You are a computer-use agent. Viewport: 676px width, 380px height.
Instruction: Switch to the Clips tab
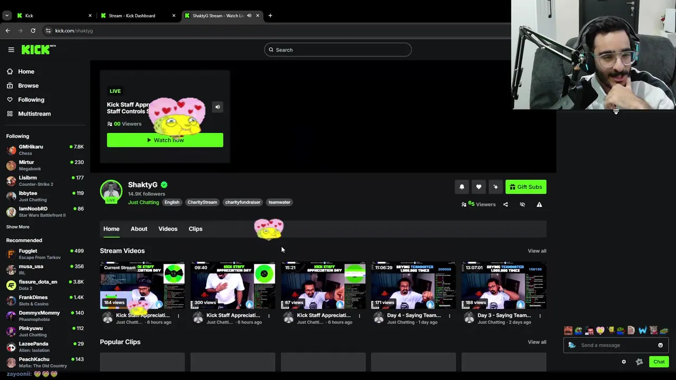pos(195,229)
